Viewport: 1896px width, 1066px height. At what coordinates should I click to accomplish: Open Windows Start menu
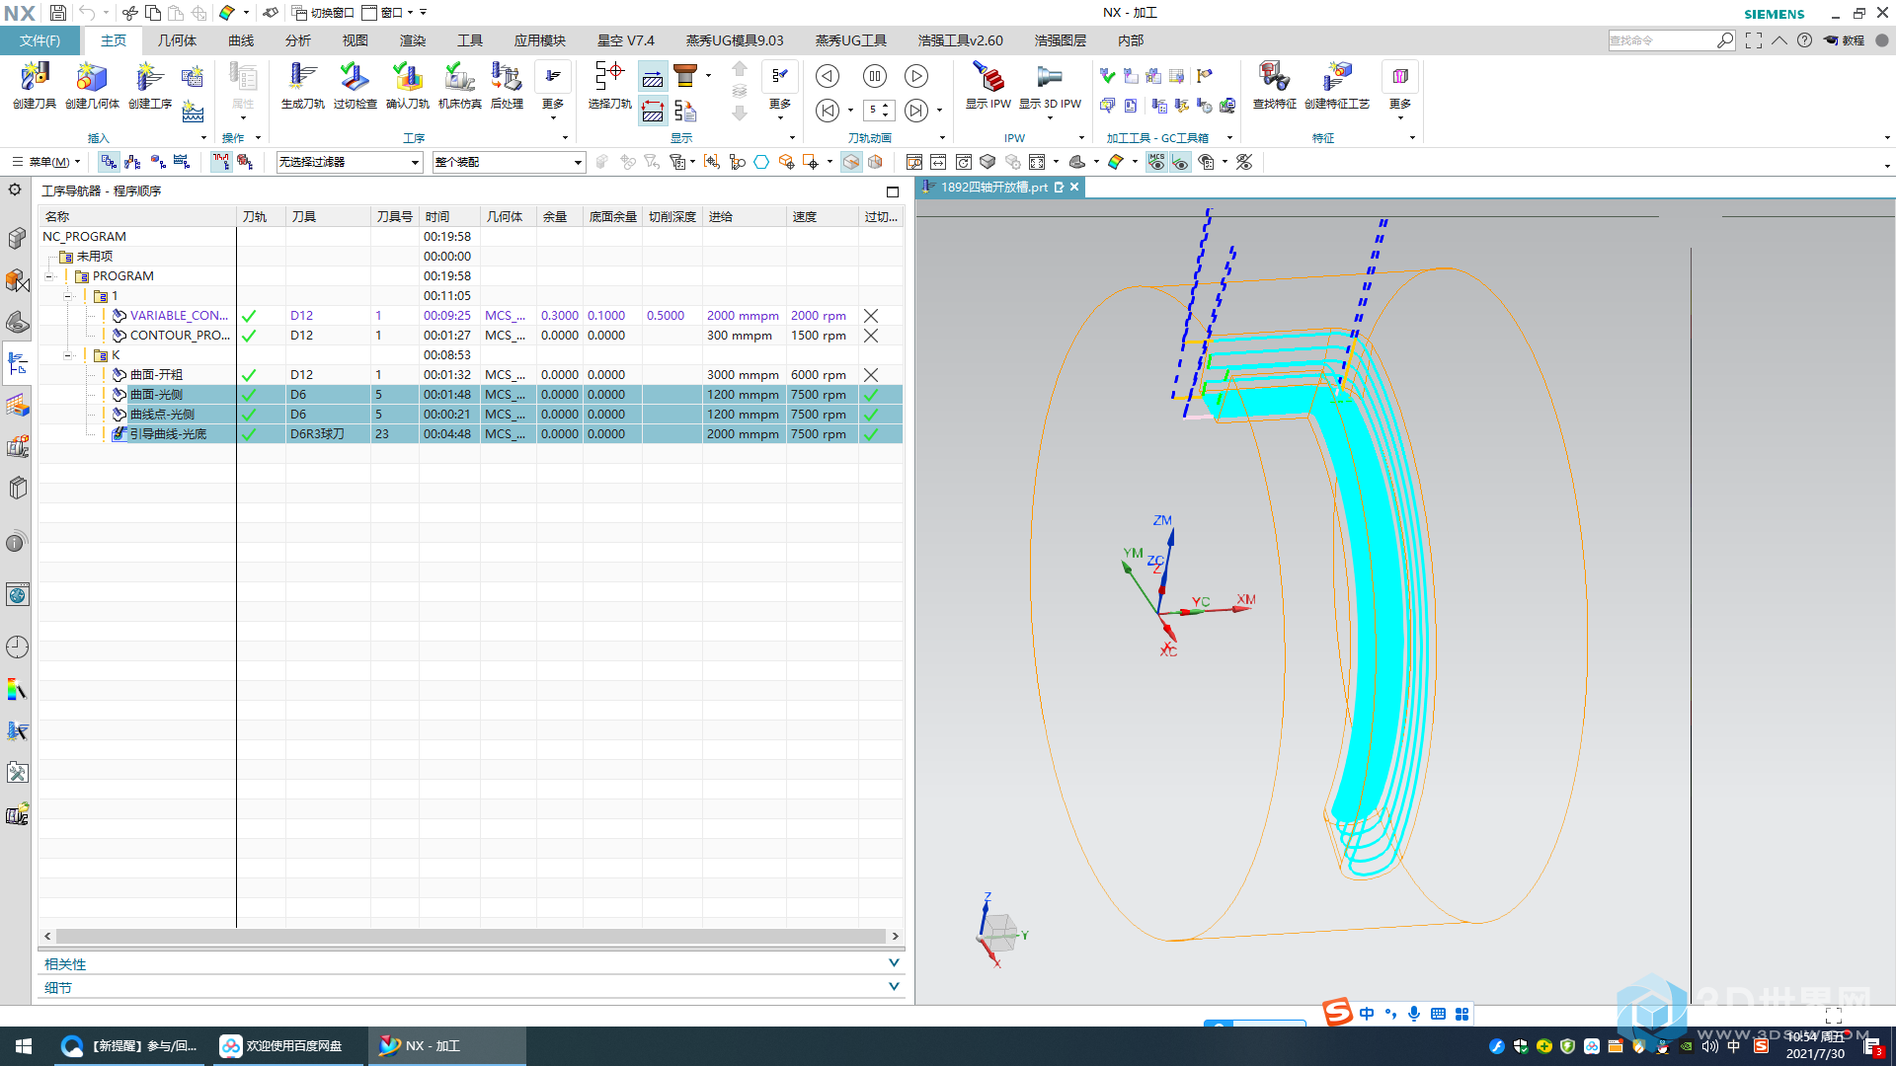[24, 1046]
